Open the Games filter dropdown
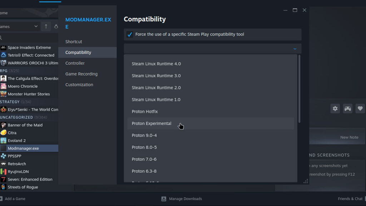Viewport: 366px width, 206px height. (x=19, y=26)
